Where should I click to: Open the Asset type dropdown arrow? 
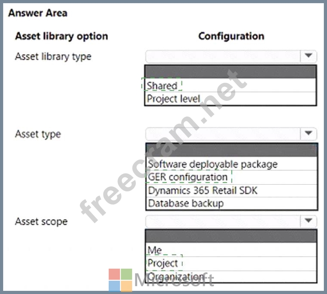click(x=308, y=134)
